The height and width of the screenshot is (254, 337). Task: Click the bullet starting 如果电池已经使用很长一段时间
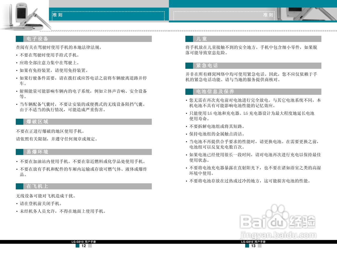[x=253, y=158]
